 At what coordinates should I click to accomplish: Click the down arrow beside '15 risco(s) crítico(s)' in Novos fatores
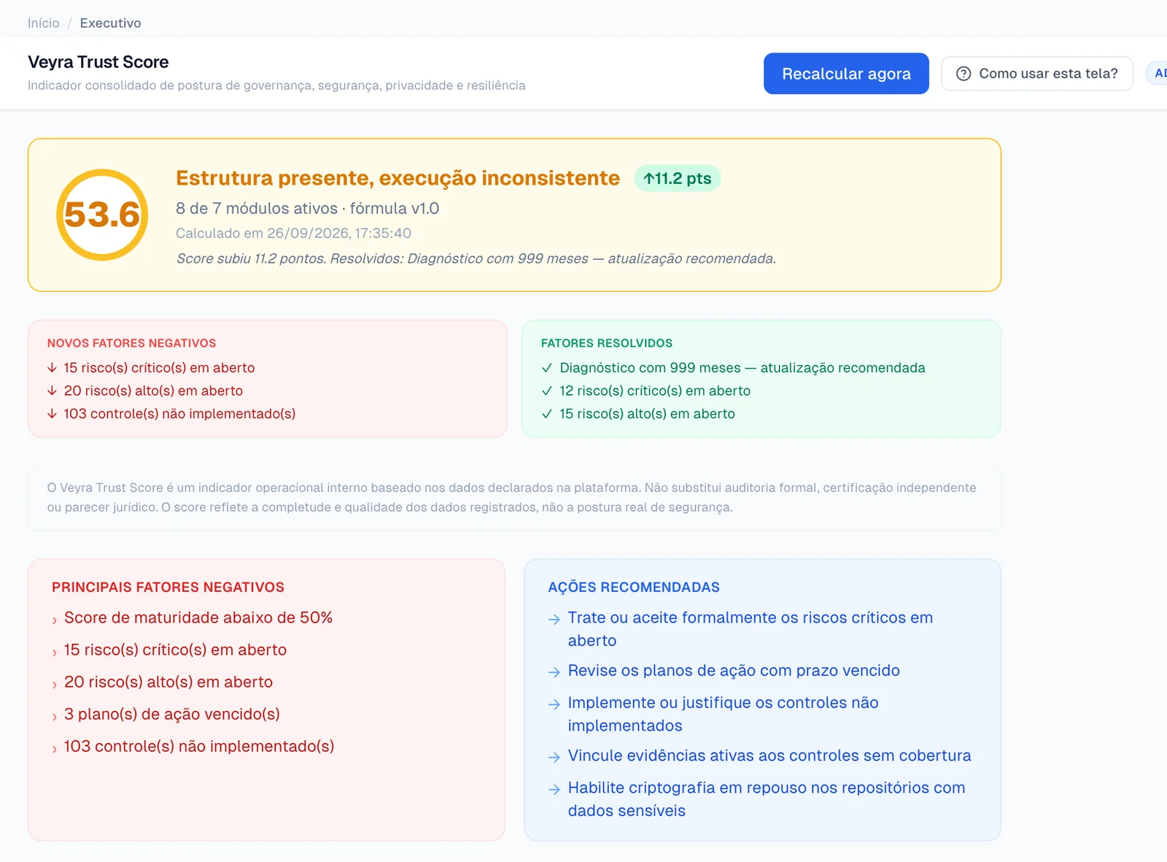tap(53, 368)
